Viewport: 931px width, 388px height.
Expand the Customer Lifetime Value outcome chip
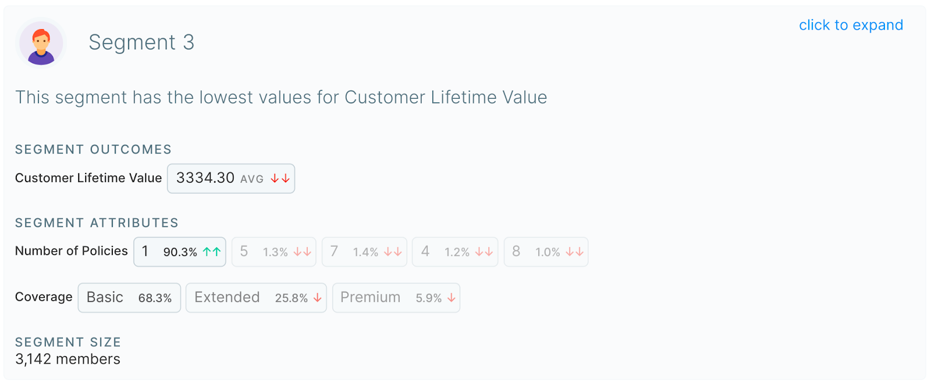click(x=230, y=178)
